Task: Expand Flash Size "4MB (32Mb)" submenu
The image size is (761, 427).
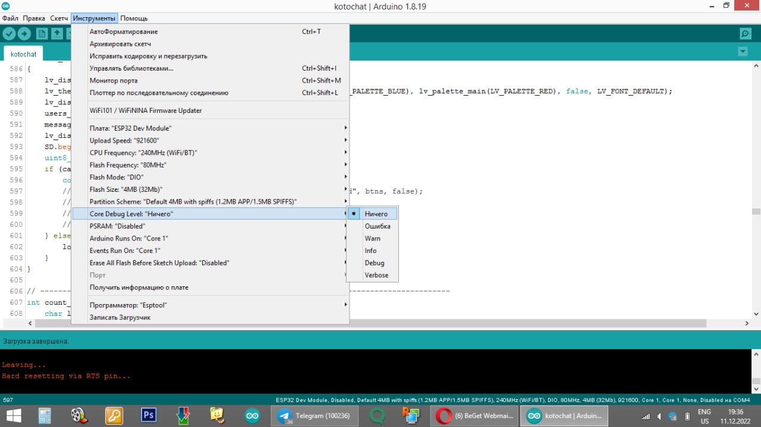Action: 210,189
